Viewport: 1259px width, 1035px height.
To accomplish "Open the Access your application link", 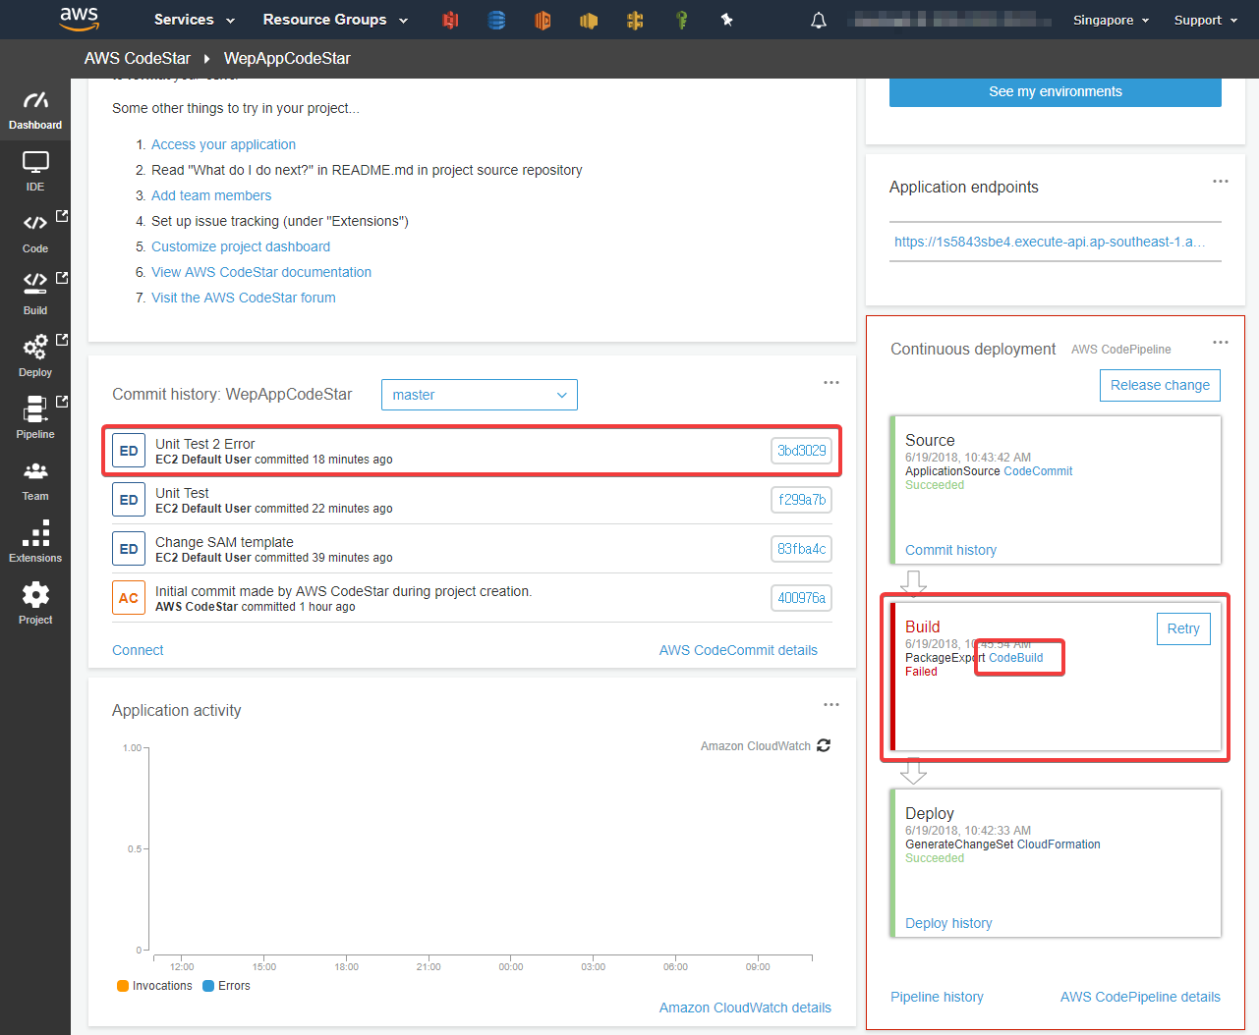I will 223,144.
